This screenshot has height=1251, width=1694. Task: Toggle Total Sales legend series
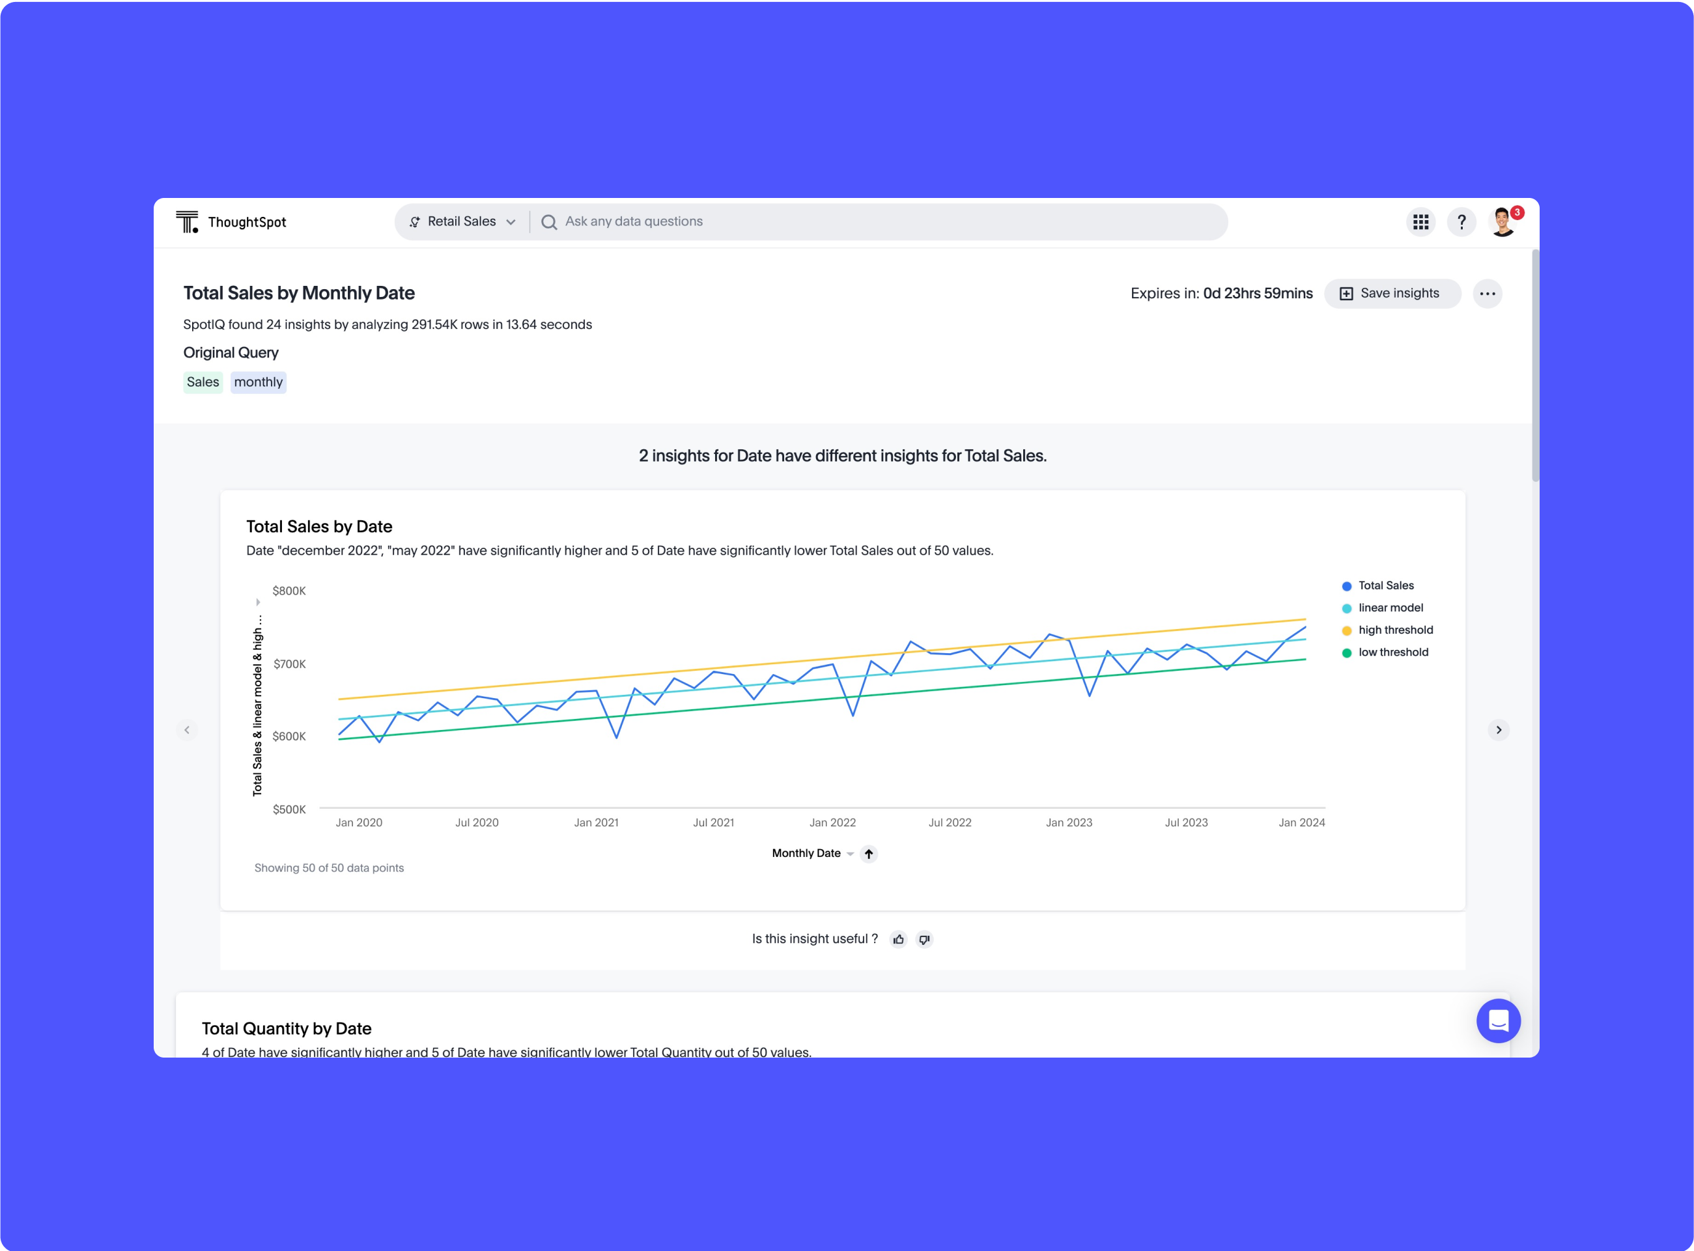(x=1386, y=585)
